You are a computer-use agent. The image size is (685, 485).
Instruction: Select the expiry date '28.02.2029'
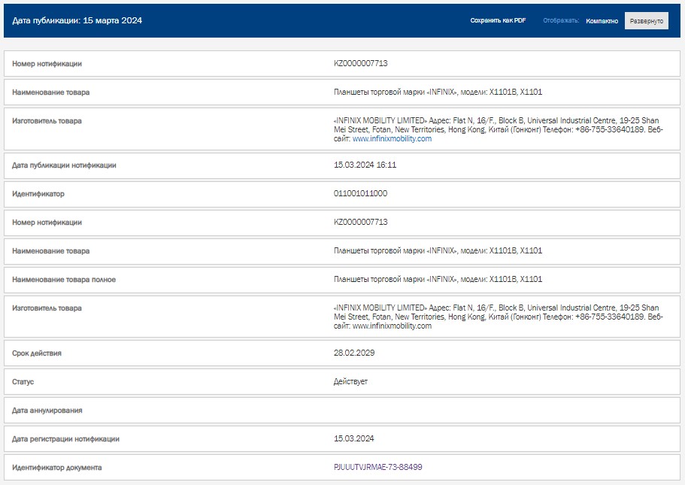tap(354, 353)
